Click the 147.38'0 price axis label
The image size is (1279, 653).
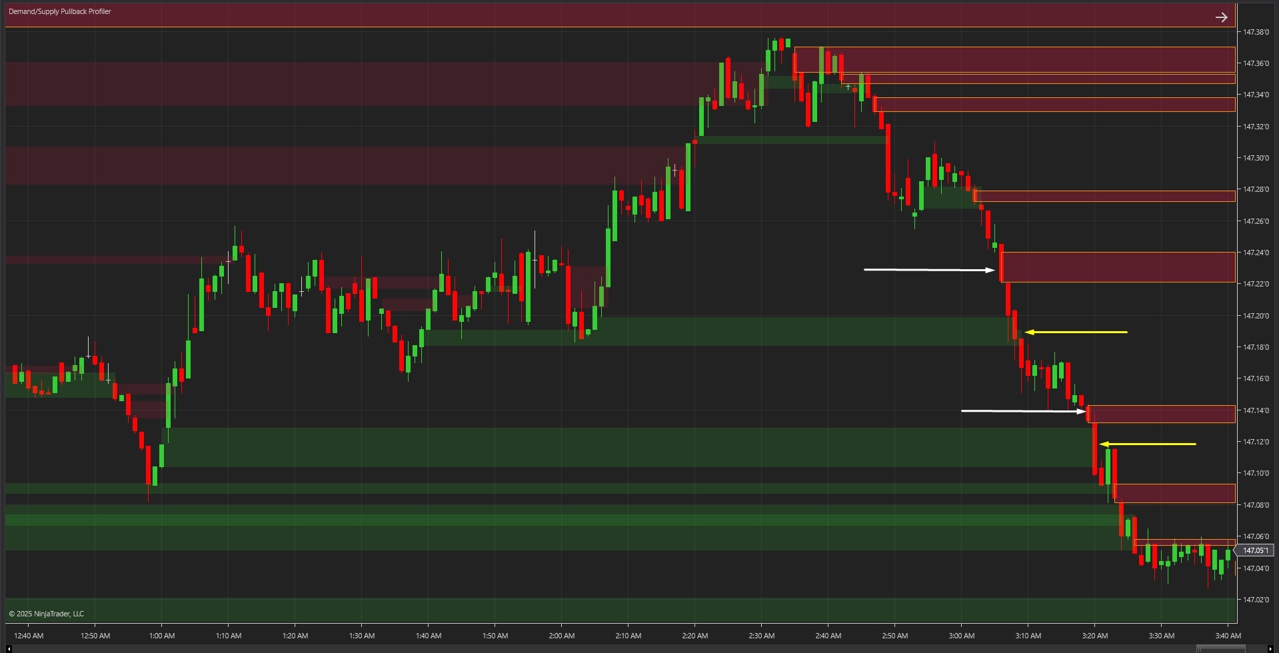(x=1256, y=32)
